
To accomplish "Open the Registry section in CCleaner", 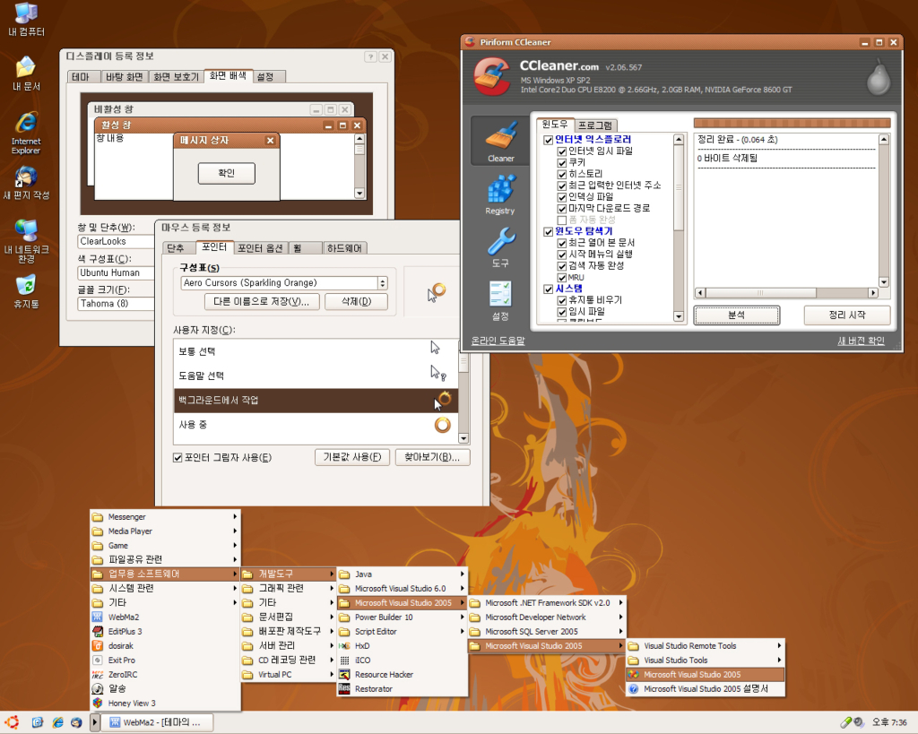I will click(x=500, y=194).
